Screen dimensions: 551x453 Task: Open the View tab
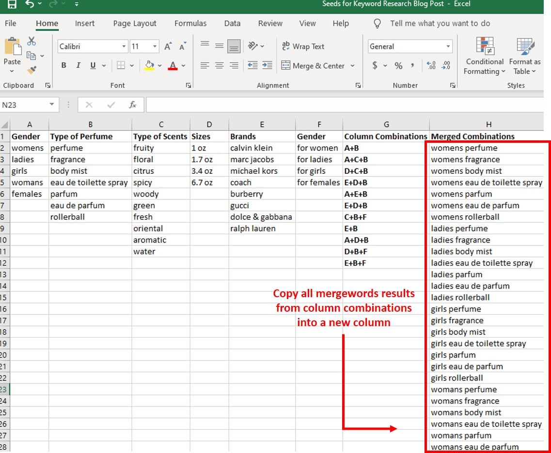click(307, 24)
